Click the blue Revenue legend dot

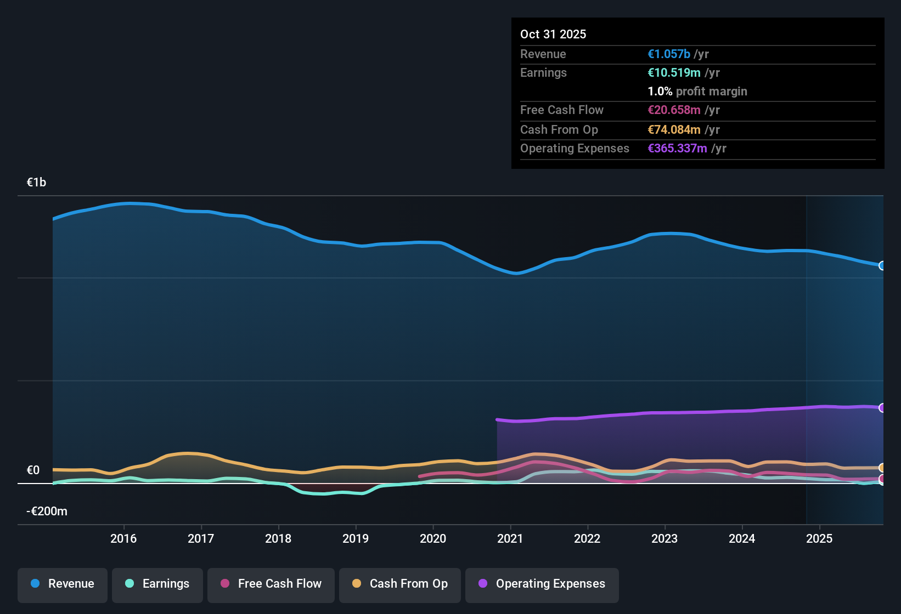[x=35, y=584]
